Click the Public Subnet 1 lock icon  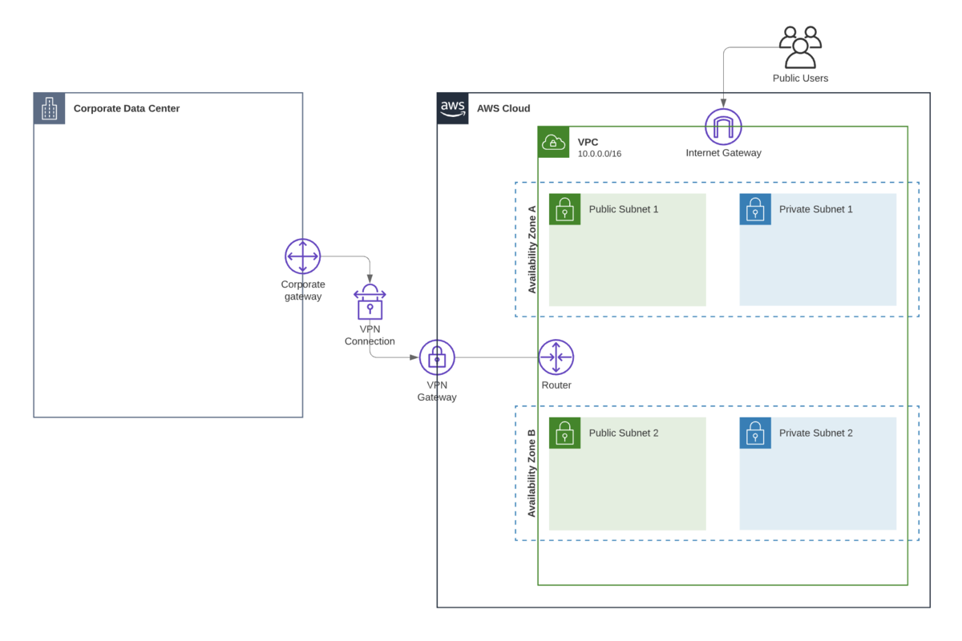tap(564, 209)
